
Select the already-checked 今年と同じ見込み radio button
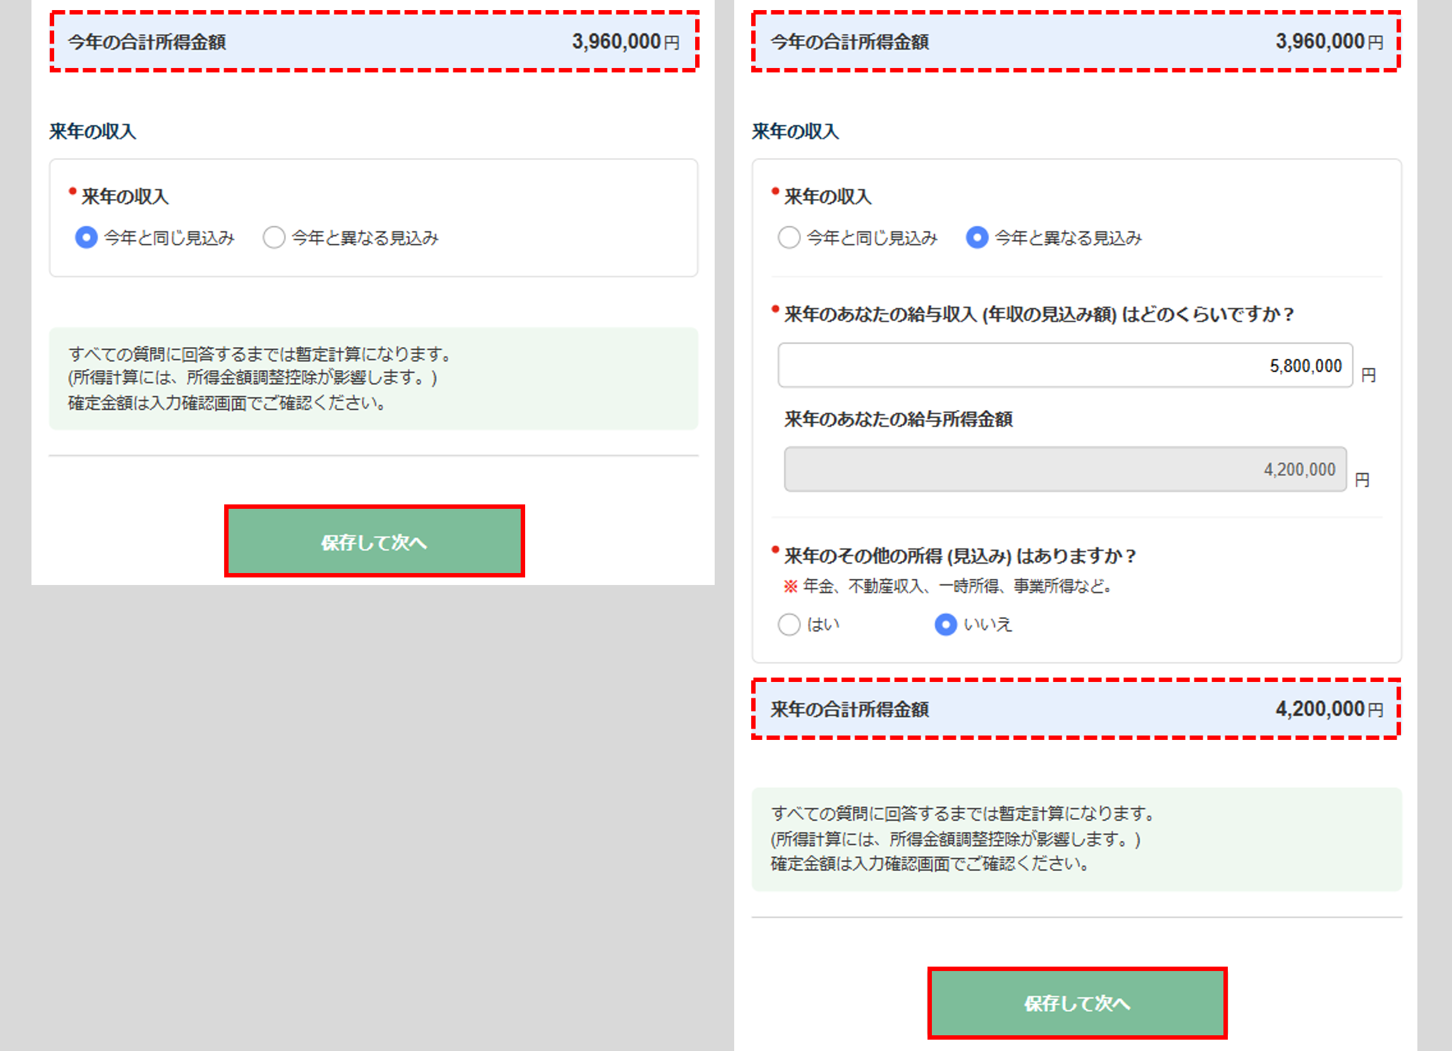pyautogui.click(x=86, y=237)
